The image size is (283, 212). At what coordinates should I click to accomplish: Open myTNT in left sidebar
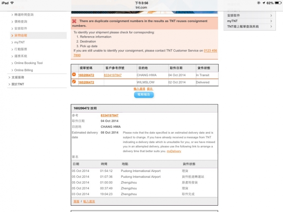pyautogui.click(x=20, y=42)
